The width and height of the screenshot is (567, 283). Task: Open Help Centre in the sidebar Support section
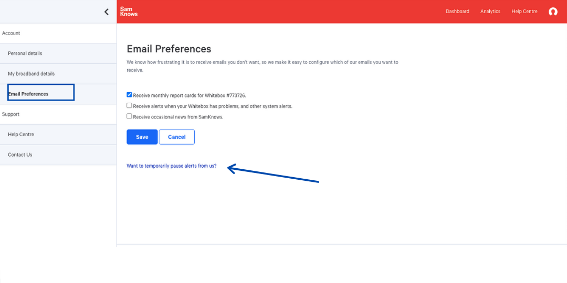point(21,135)
